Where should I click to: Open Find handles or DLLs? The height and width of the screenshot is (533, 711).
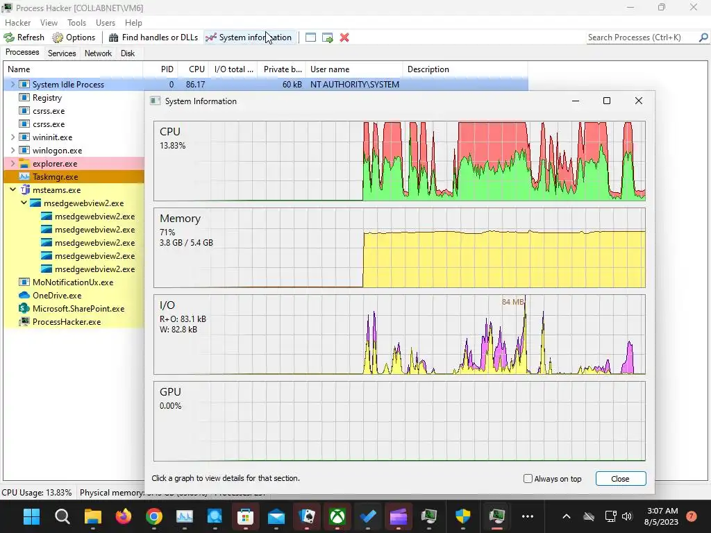coord(153,37)
